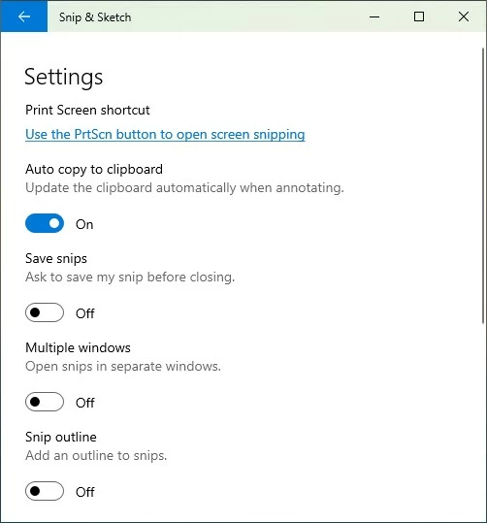Open the PrtScn button screen snipping link
This screenshot has width=487, height=523.
[x=165, y=135]
